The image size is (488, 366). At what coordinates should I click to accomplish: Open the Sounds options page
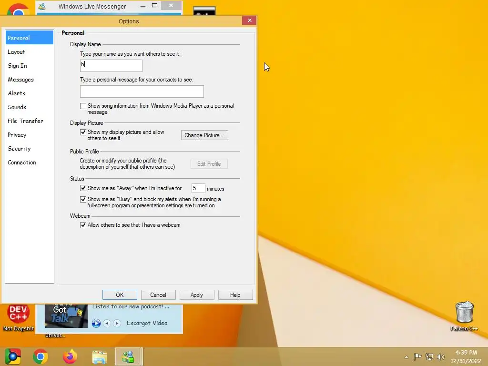(x=29, y=107)
